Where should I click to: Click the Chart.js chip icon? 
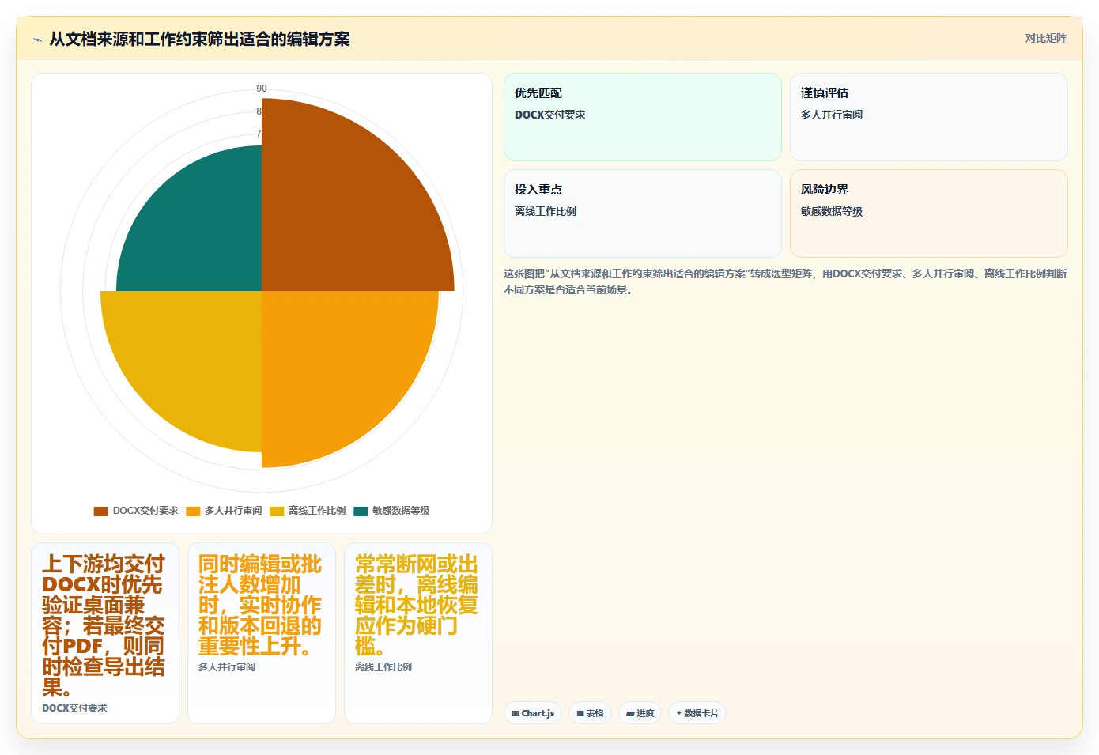[x=516, y=713]
